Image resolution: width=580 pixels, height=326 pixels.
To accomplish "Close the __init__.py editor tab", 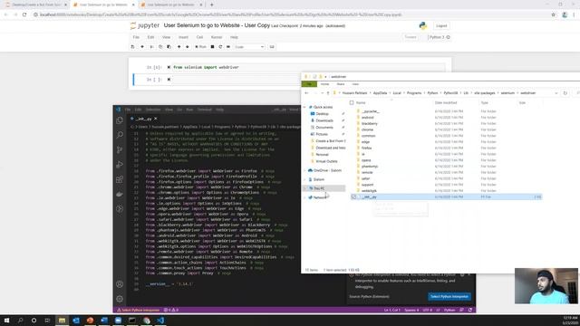I will point(156,119).
